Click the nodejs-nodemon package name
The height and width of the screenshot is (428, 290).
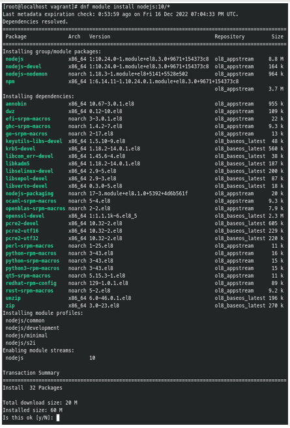(x=27, y=74)
